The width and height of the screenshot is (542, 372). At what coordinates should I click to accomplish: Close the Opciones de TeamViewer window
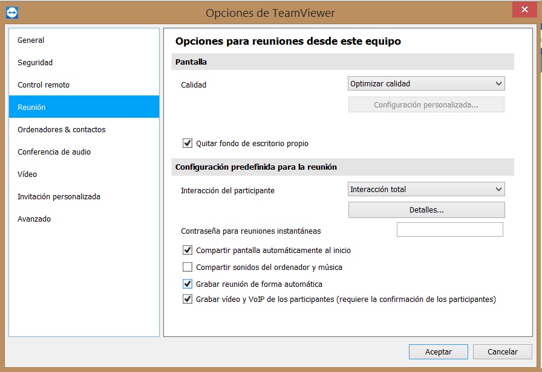(x=523, y=10)
